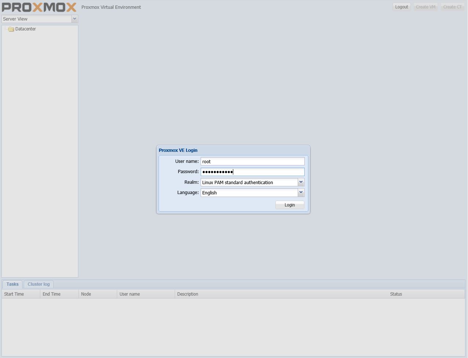This screenshot has height=358, width=468.
Task: Select the Datacenter tree item
Action: pos(25,29)
